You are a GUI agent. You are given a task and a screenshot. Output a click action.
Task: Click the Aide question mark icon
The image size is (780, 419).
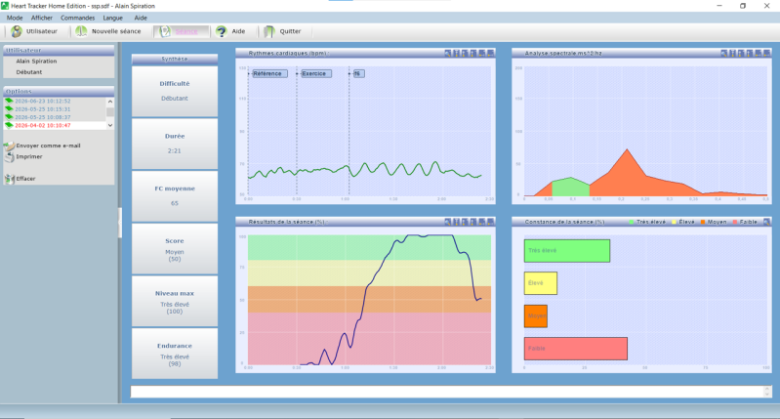(x=222, y=31)
